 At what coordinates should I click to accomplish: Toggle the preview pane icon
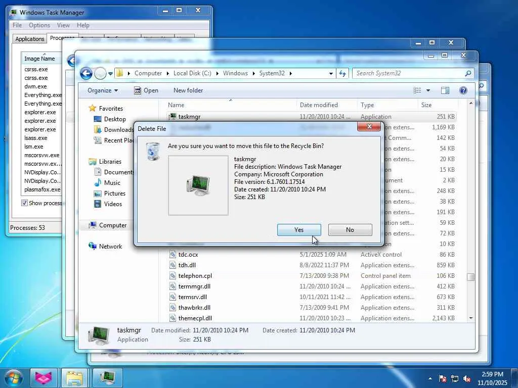[x=445, y=90]
